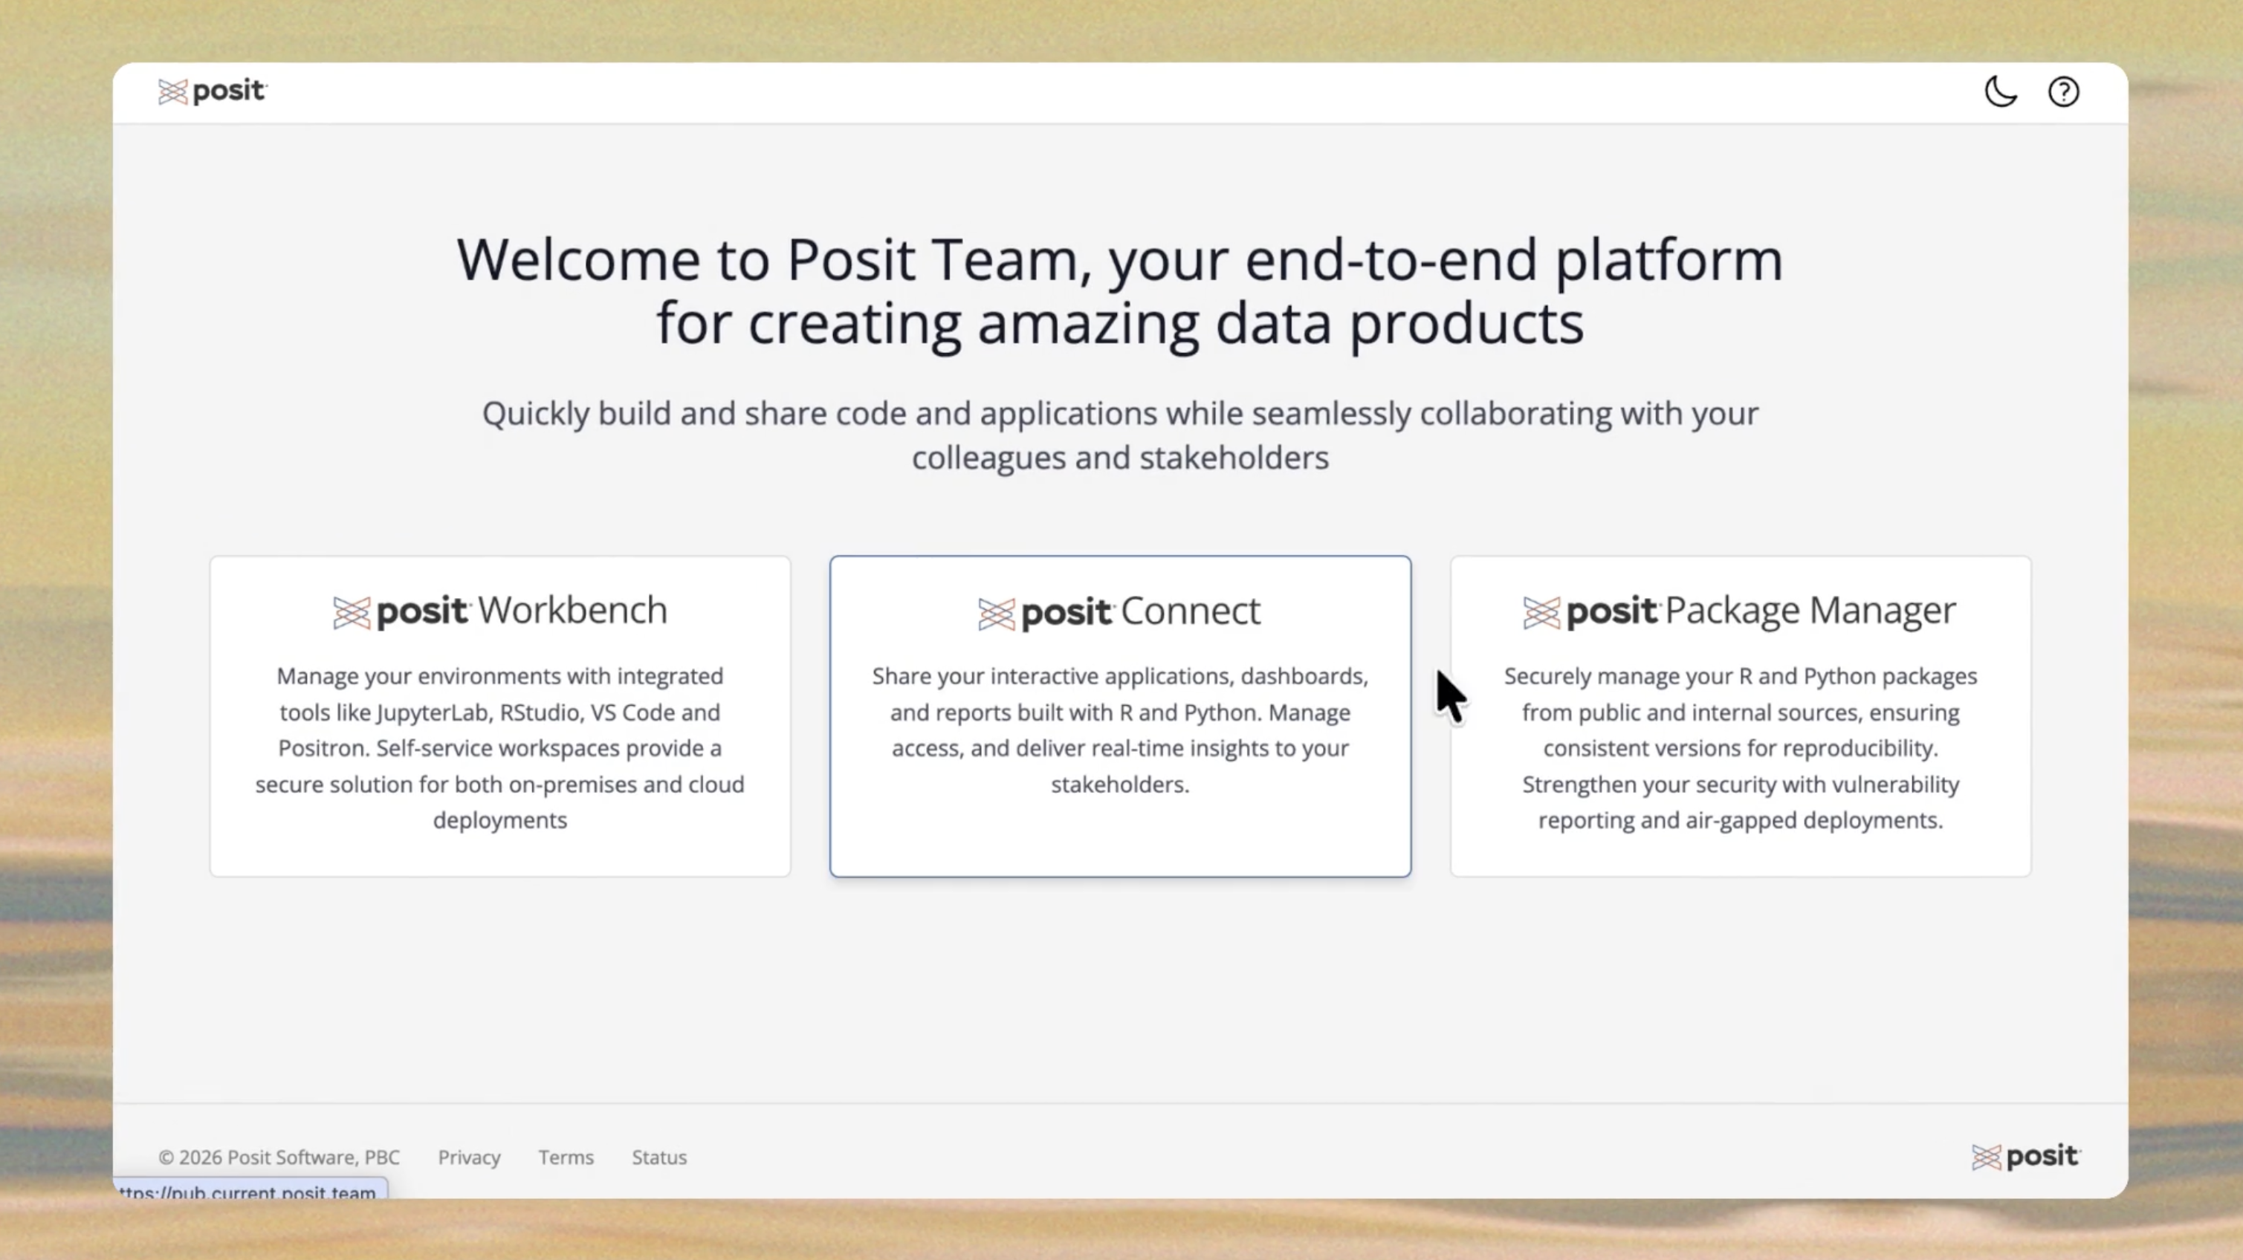Open the Posit Workbench card
Image resolution: width=2243 pixels, height=1260 pixels.
tap(499, 715)
